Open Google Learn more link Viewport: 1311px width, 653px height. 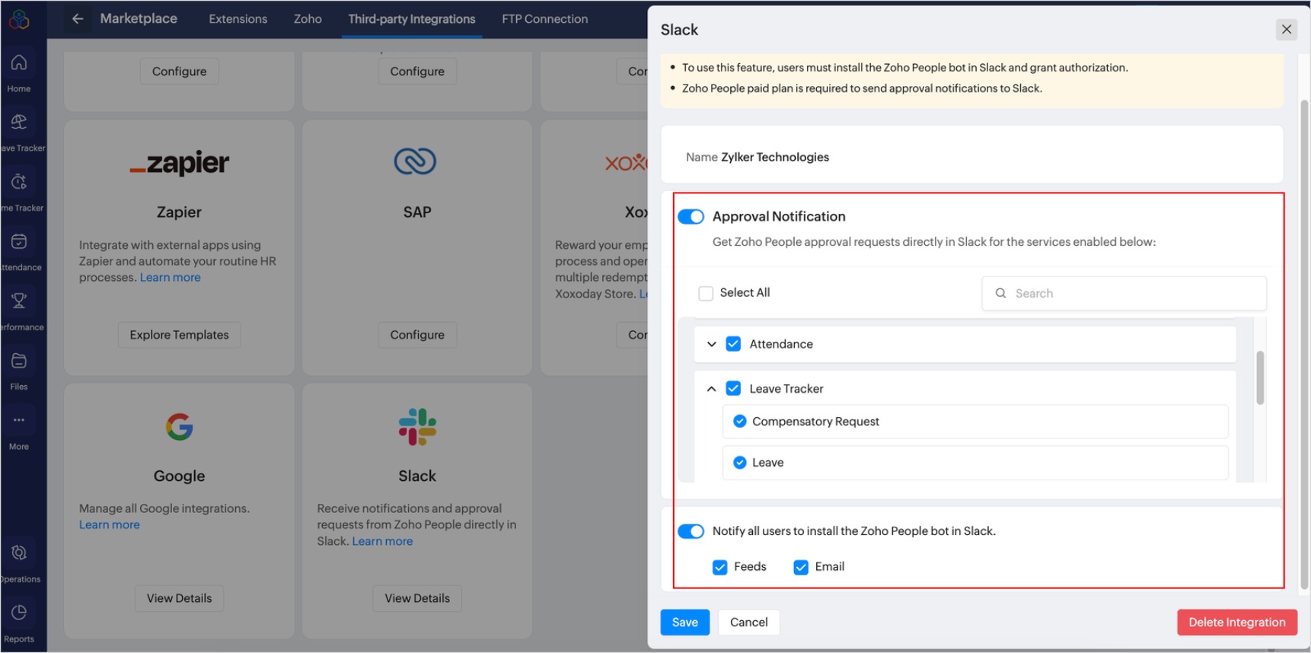coord(110,525)
